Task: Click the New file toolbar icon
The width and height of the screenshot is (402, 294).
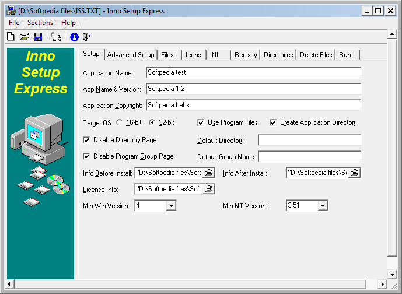Action: [11, 37]
